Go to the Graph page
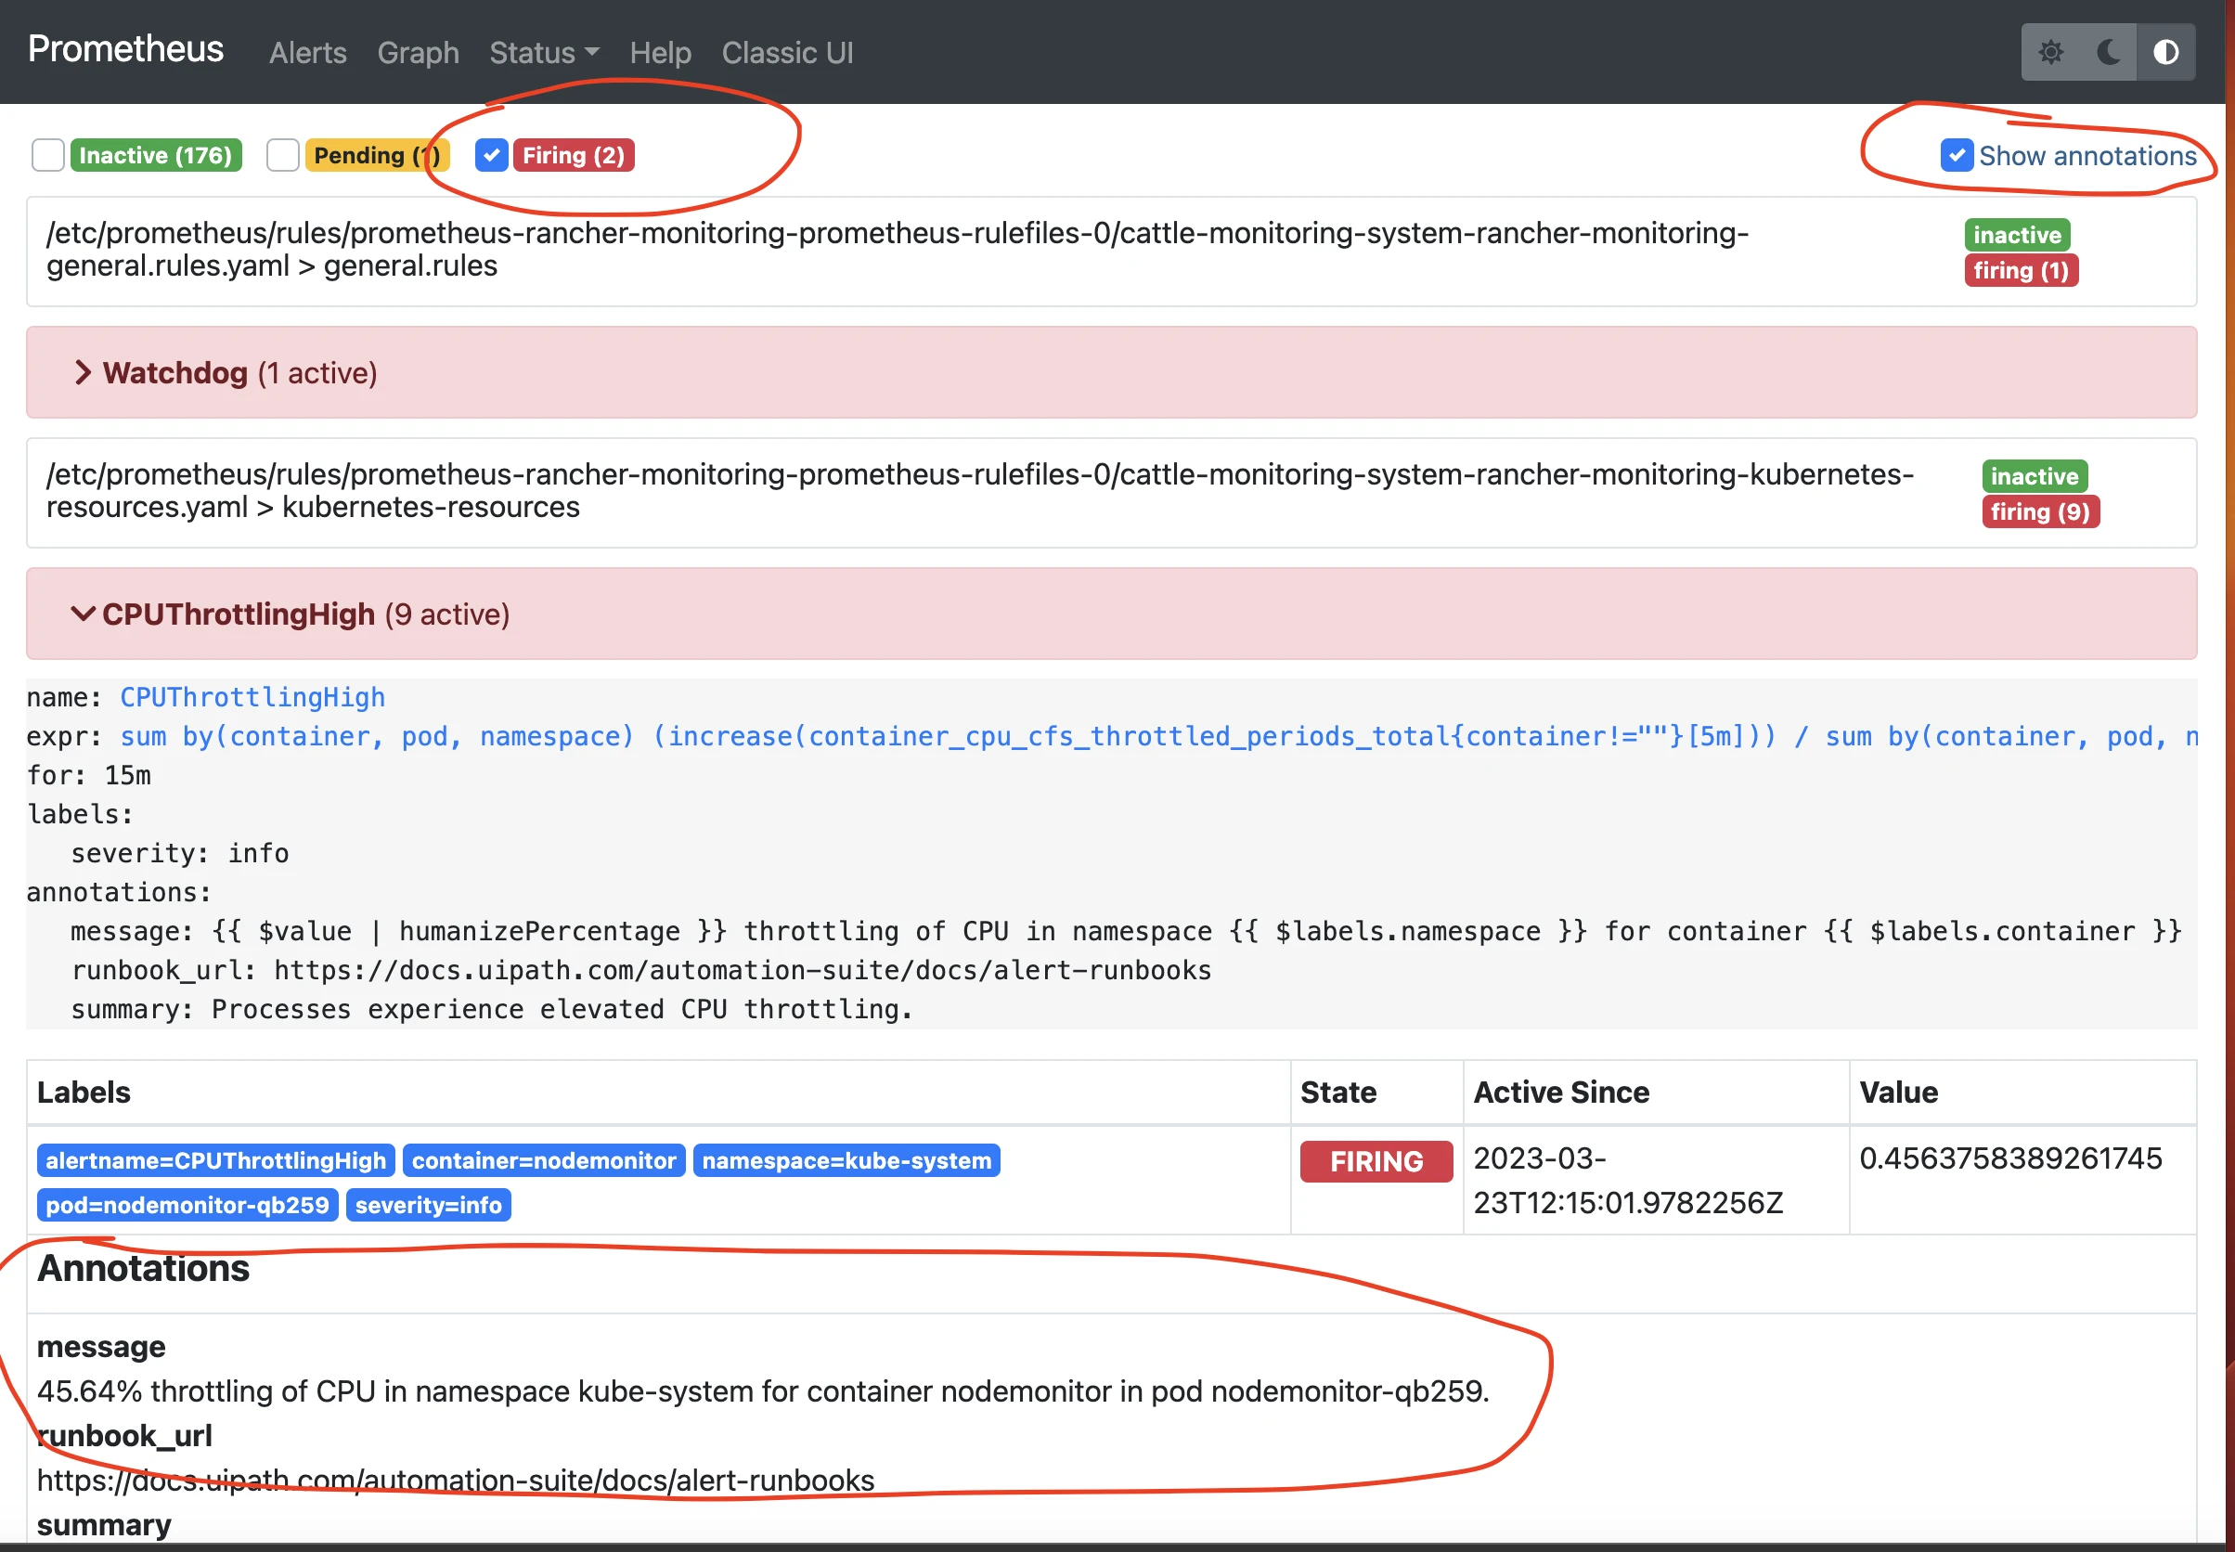The width and height of the screenshot is (2235, 1552). [x=418, y=53]
